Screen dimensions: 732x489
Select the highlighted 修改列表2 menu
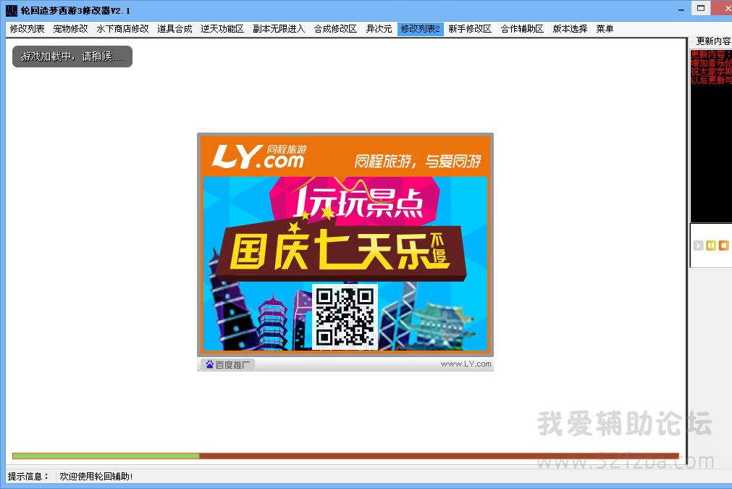420,29
